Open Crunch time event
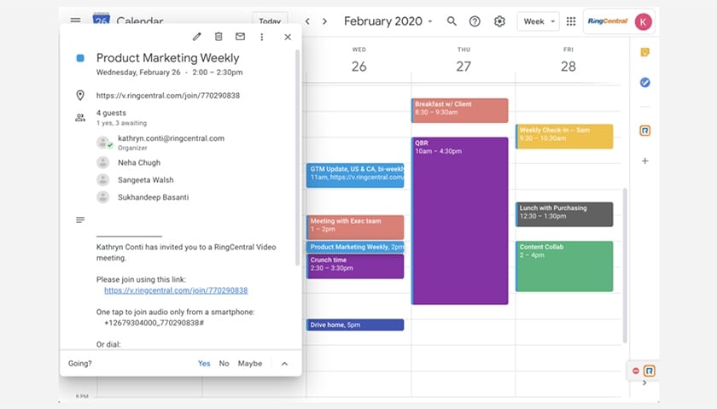Viewport: 717px width, 409px height. pyautogui.click(x=355, y=266)
